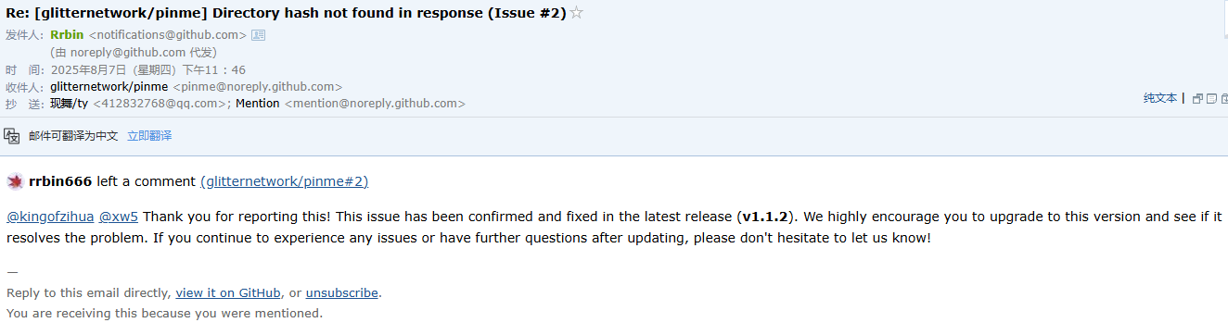Click the note icon in the header
This screenshot has width=1228, height=335.
click(1212, 98)
